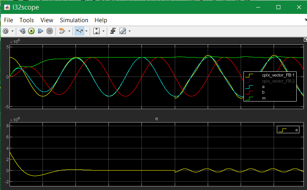307x190 pixels.
Task: Click the toolbar dock arrow at menu bar right
Action: pos(306,20)
